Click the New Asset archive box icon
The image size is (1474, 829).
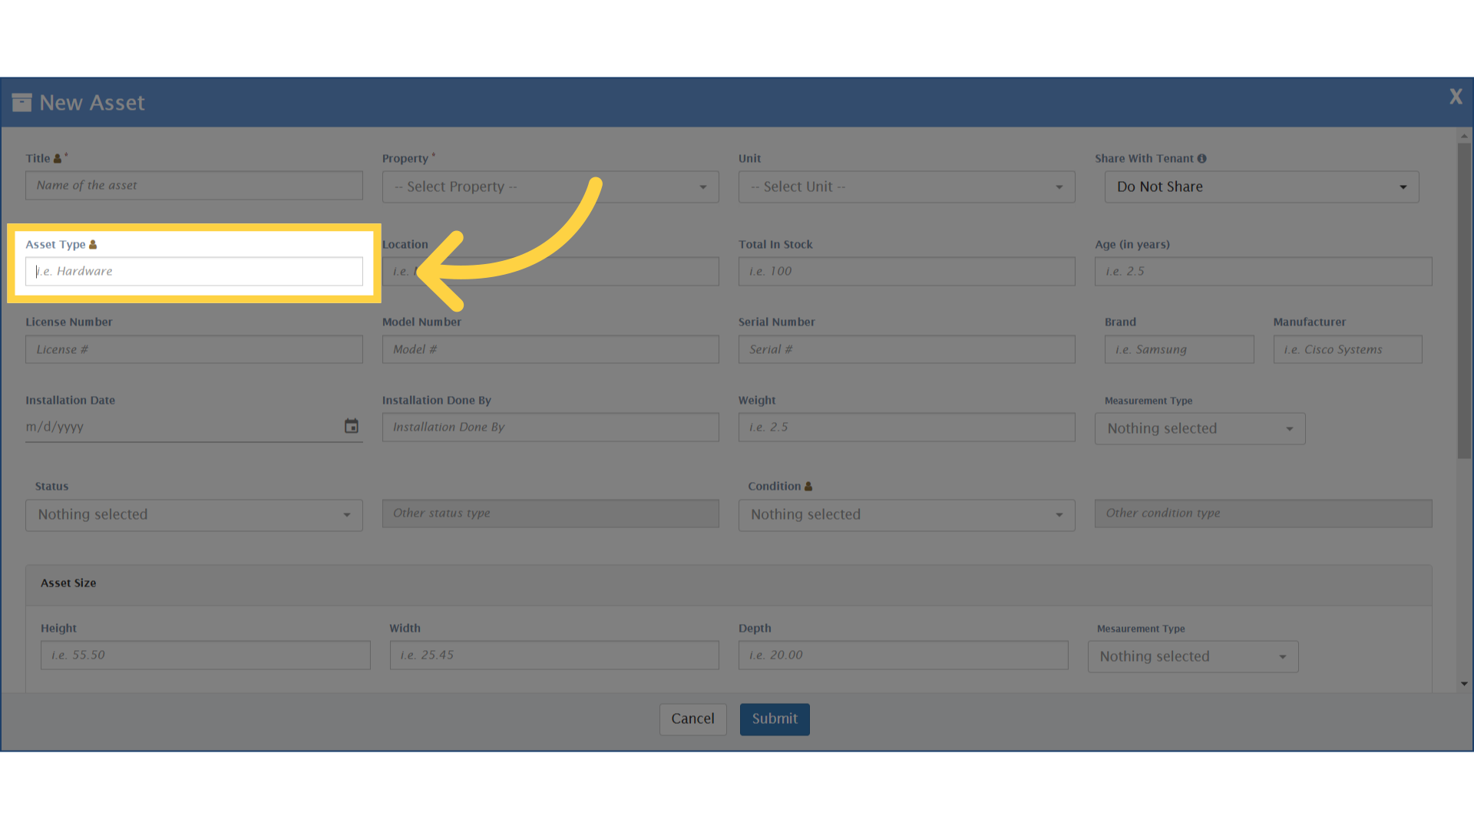point(21,102)
